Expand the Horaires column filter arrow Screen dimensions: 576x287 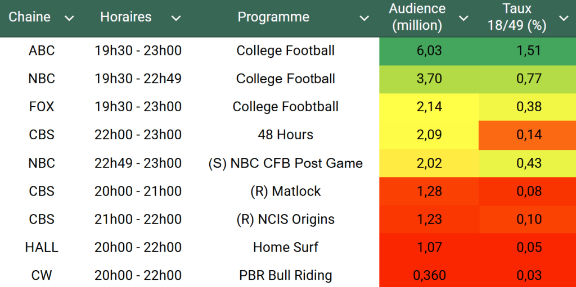tap(176, 18)
